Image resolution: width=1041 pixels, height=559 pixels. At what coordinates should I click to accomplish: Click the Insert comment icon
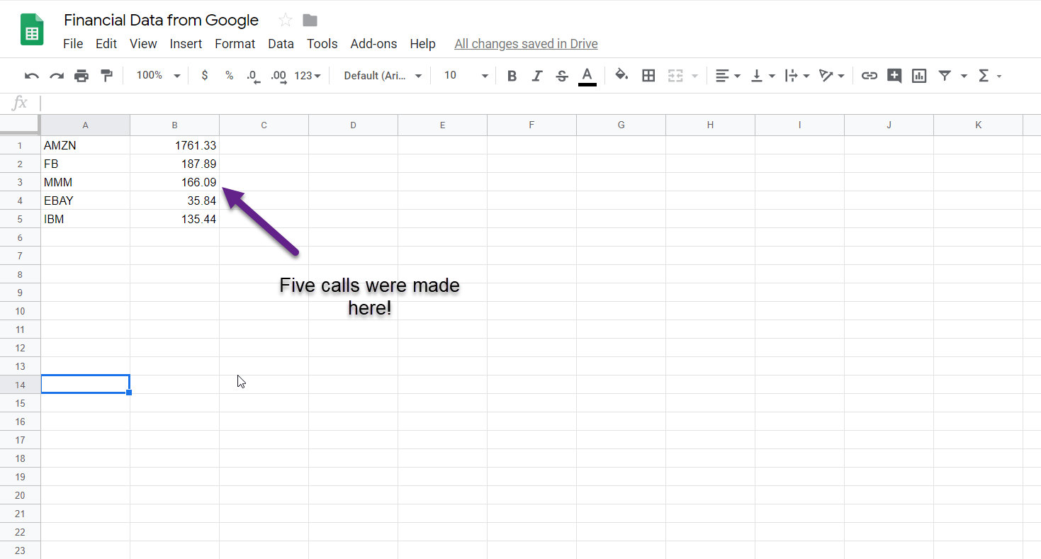894,76
